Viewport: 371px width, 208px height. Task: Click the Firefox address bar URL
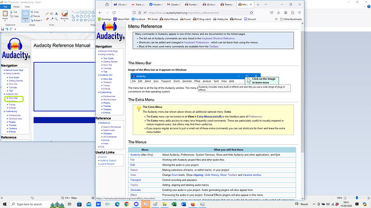coord(183,13)
